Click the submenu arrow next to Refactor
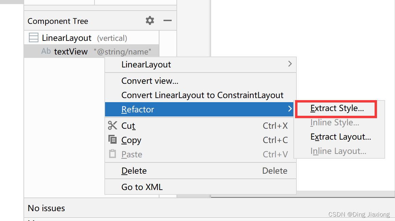 click(x=290, y=109)
